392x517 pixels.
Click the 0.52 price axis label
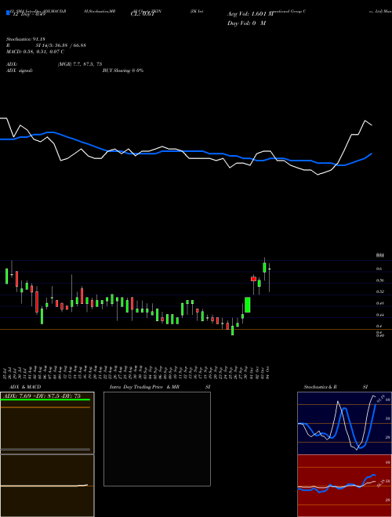pos(380,291)
